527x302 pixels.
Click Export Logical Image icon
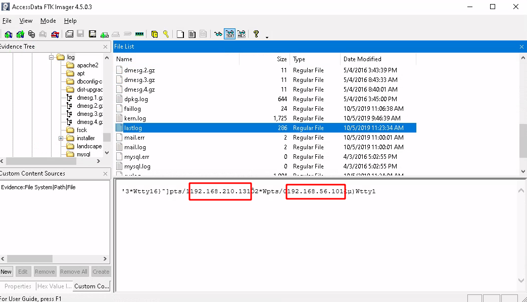tap(92, 34)
